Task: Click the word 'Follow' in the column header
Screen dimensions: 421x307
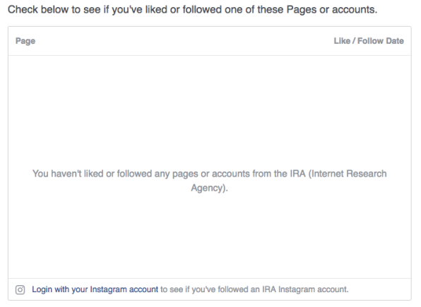Action: [371, 41]
